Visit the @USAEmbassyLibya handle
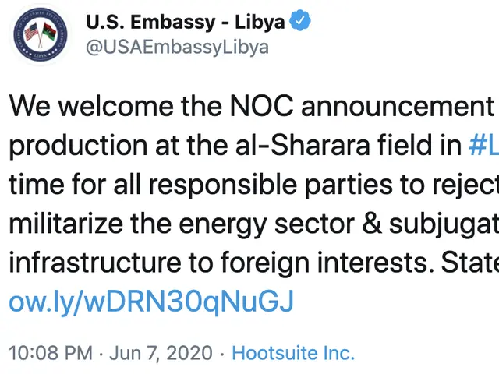This screenshot has height=374, width=499. (x=177, y=48)
